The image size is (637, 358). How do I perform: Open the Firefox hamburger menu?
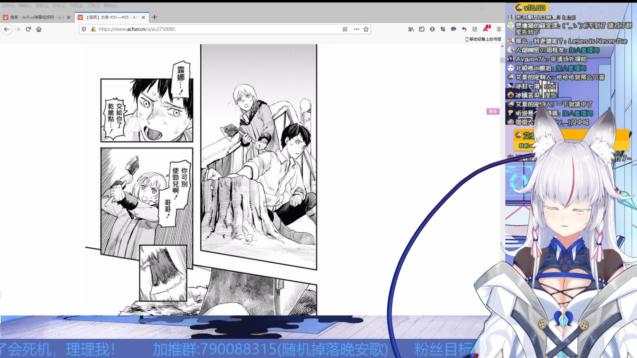pos(499,29)
